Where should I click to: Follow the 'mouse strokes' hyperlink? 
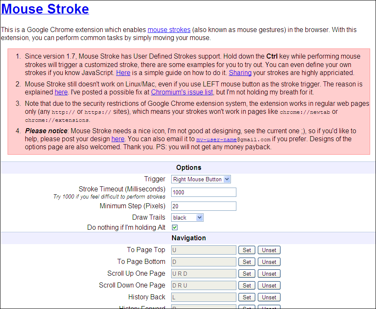click(169, 30)
